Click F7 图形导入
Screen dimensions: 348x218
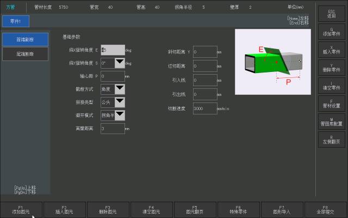pyautogui.click(x=282, y=210)
